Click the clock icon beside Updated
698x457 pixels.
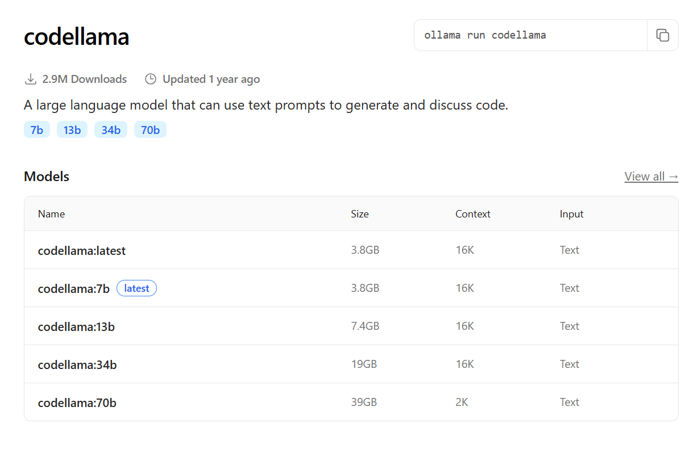pyautogui.click(x=151, y=79)
